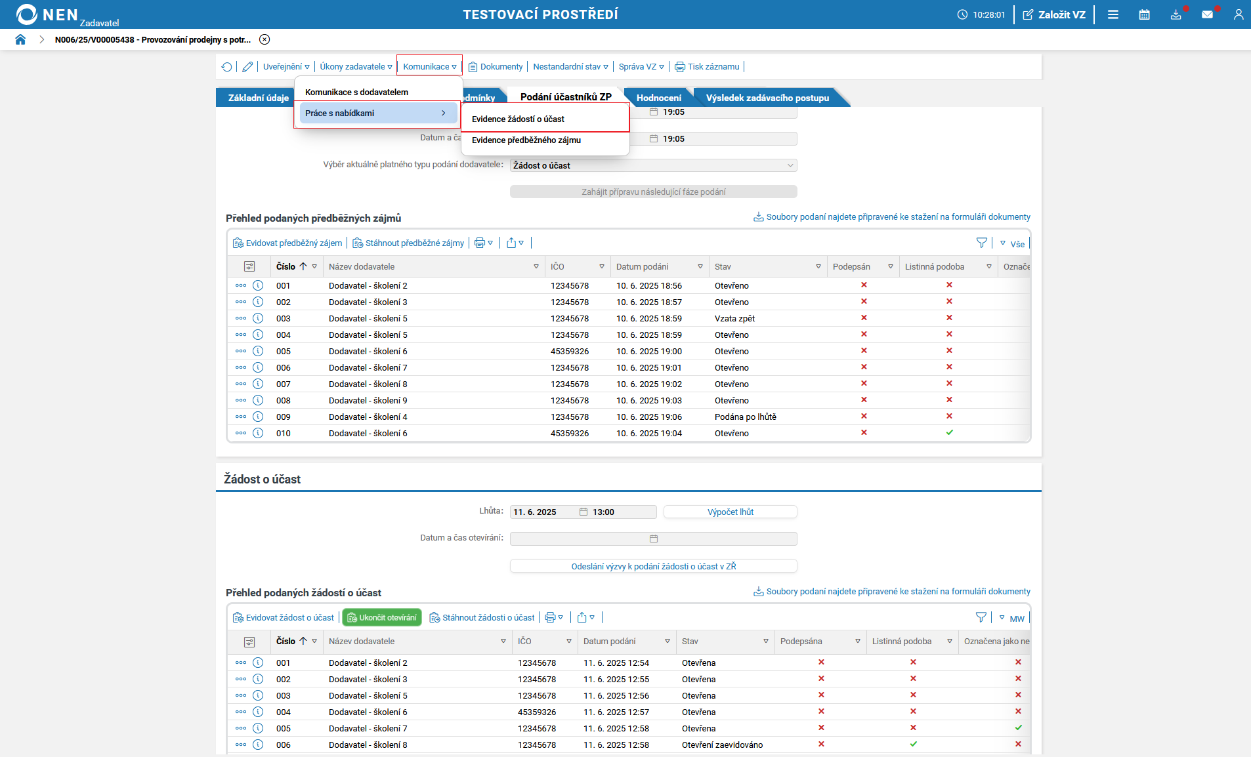Click the home icon in breadcrumb
The height and width of the screenshot is (757, 1251).
[20, 39]
